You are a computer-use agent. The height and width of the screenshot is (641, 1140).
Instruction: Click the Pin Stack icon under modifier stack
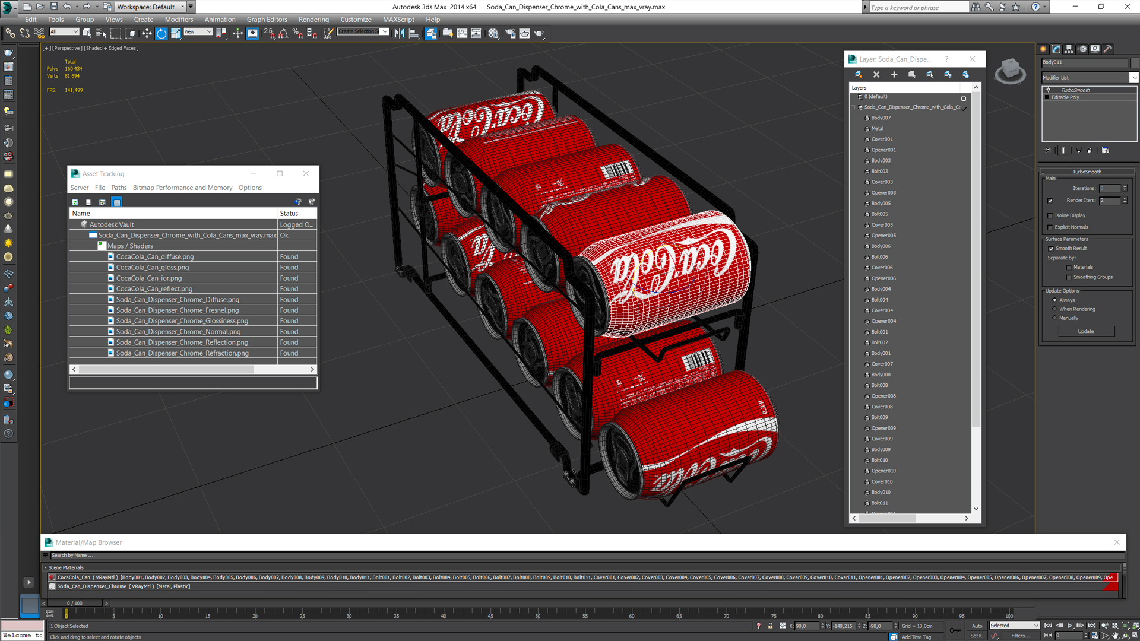pos(1048,150)
